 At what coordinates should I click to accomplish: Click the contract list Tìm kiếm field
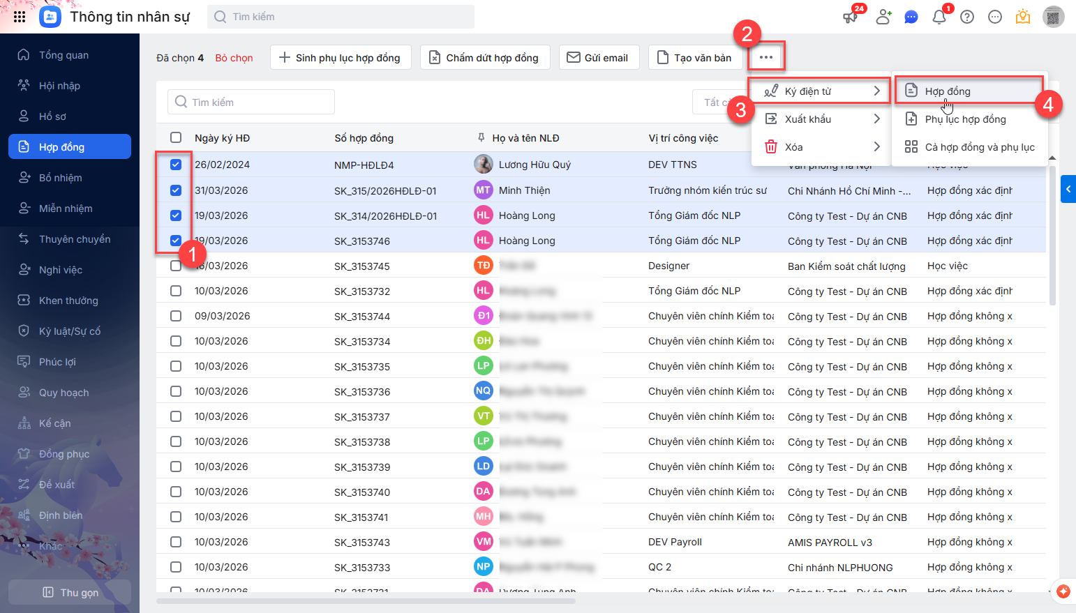251,103
